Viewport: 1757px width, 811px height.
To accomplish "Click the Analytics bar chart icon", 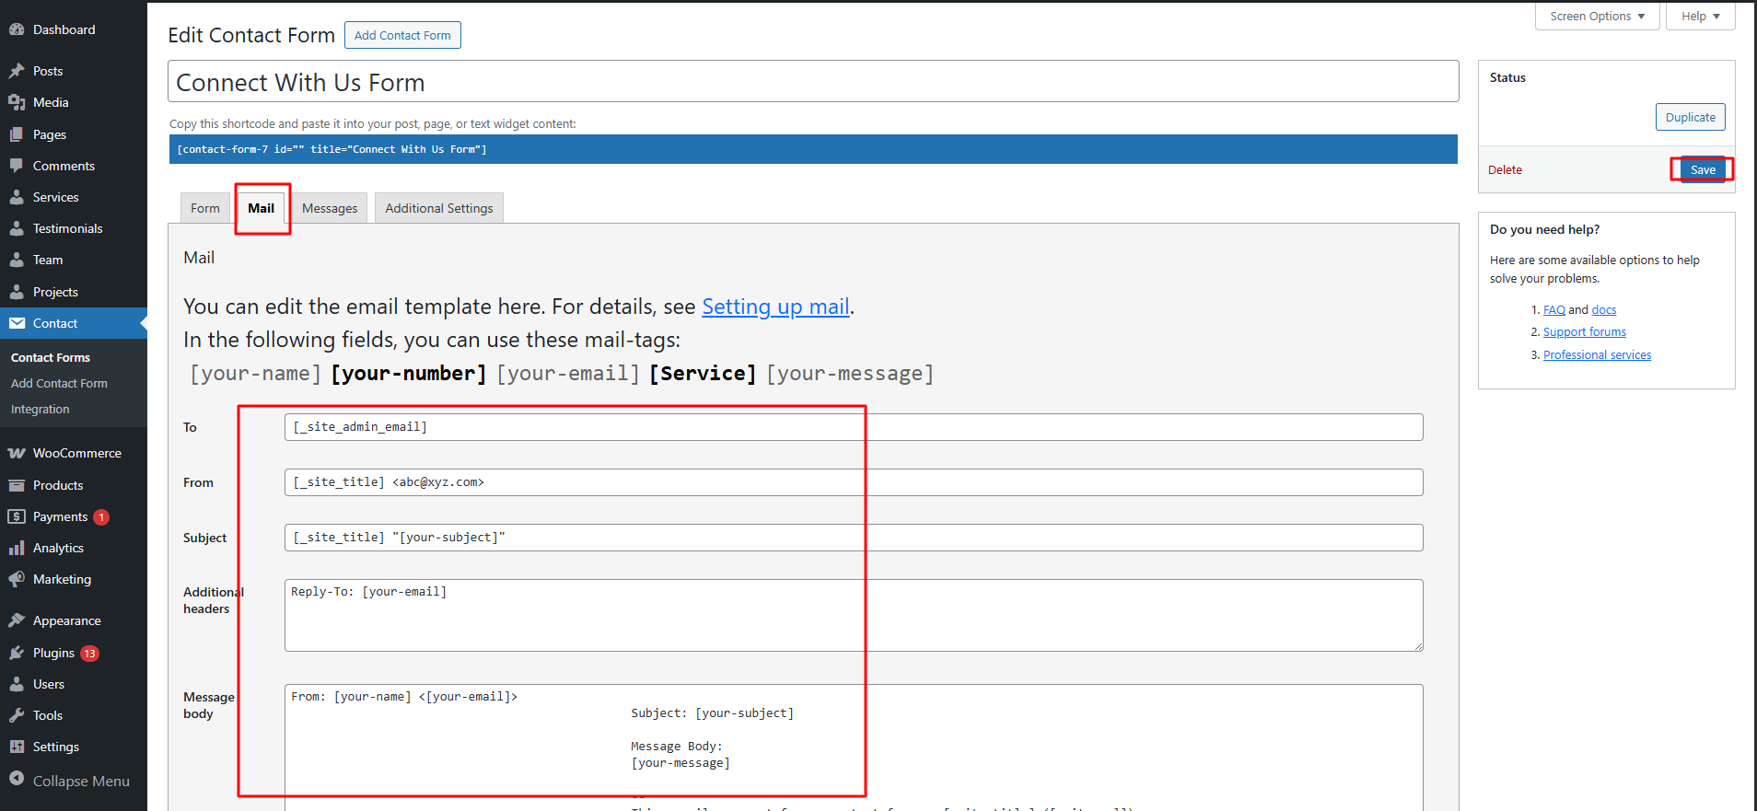I will 17,548.
